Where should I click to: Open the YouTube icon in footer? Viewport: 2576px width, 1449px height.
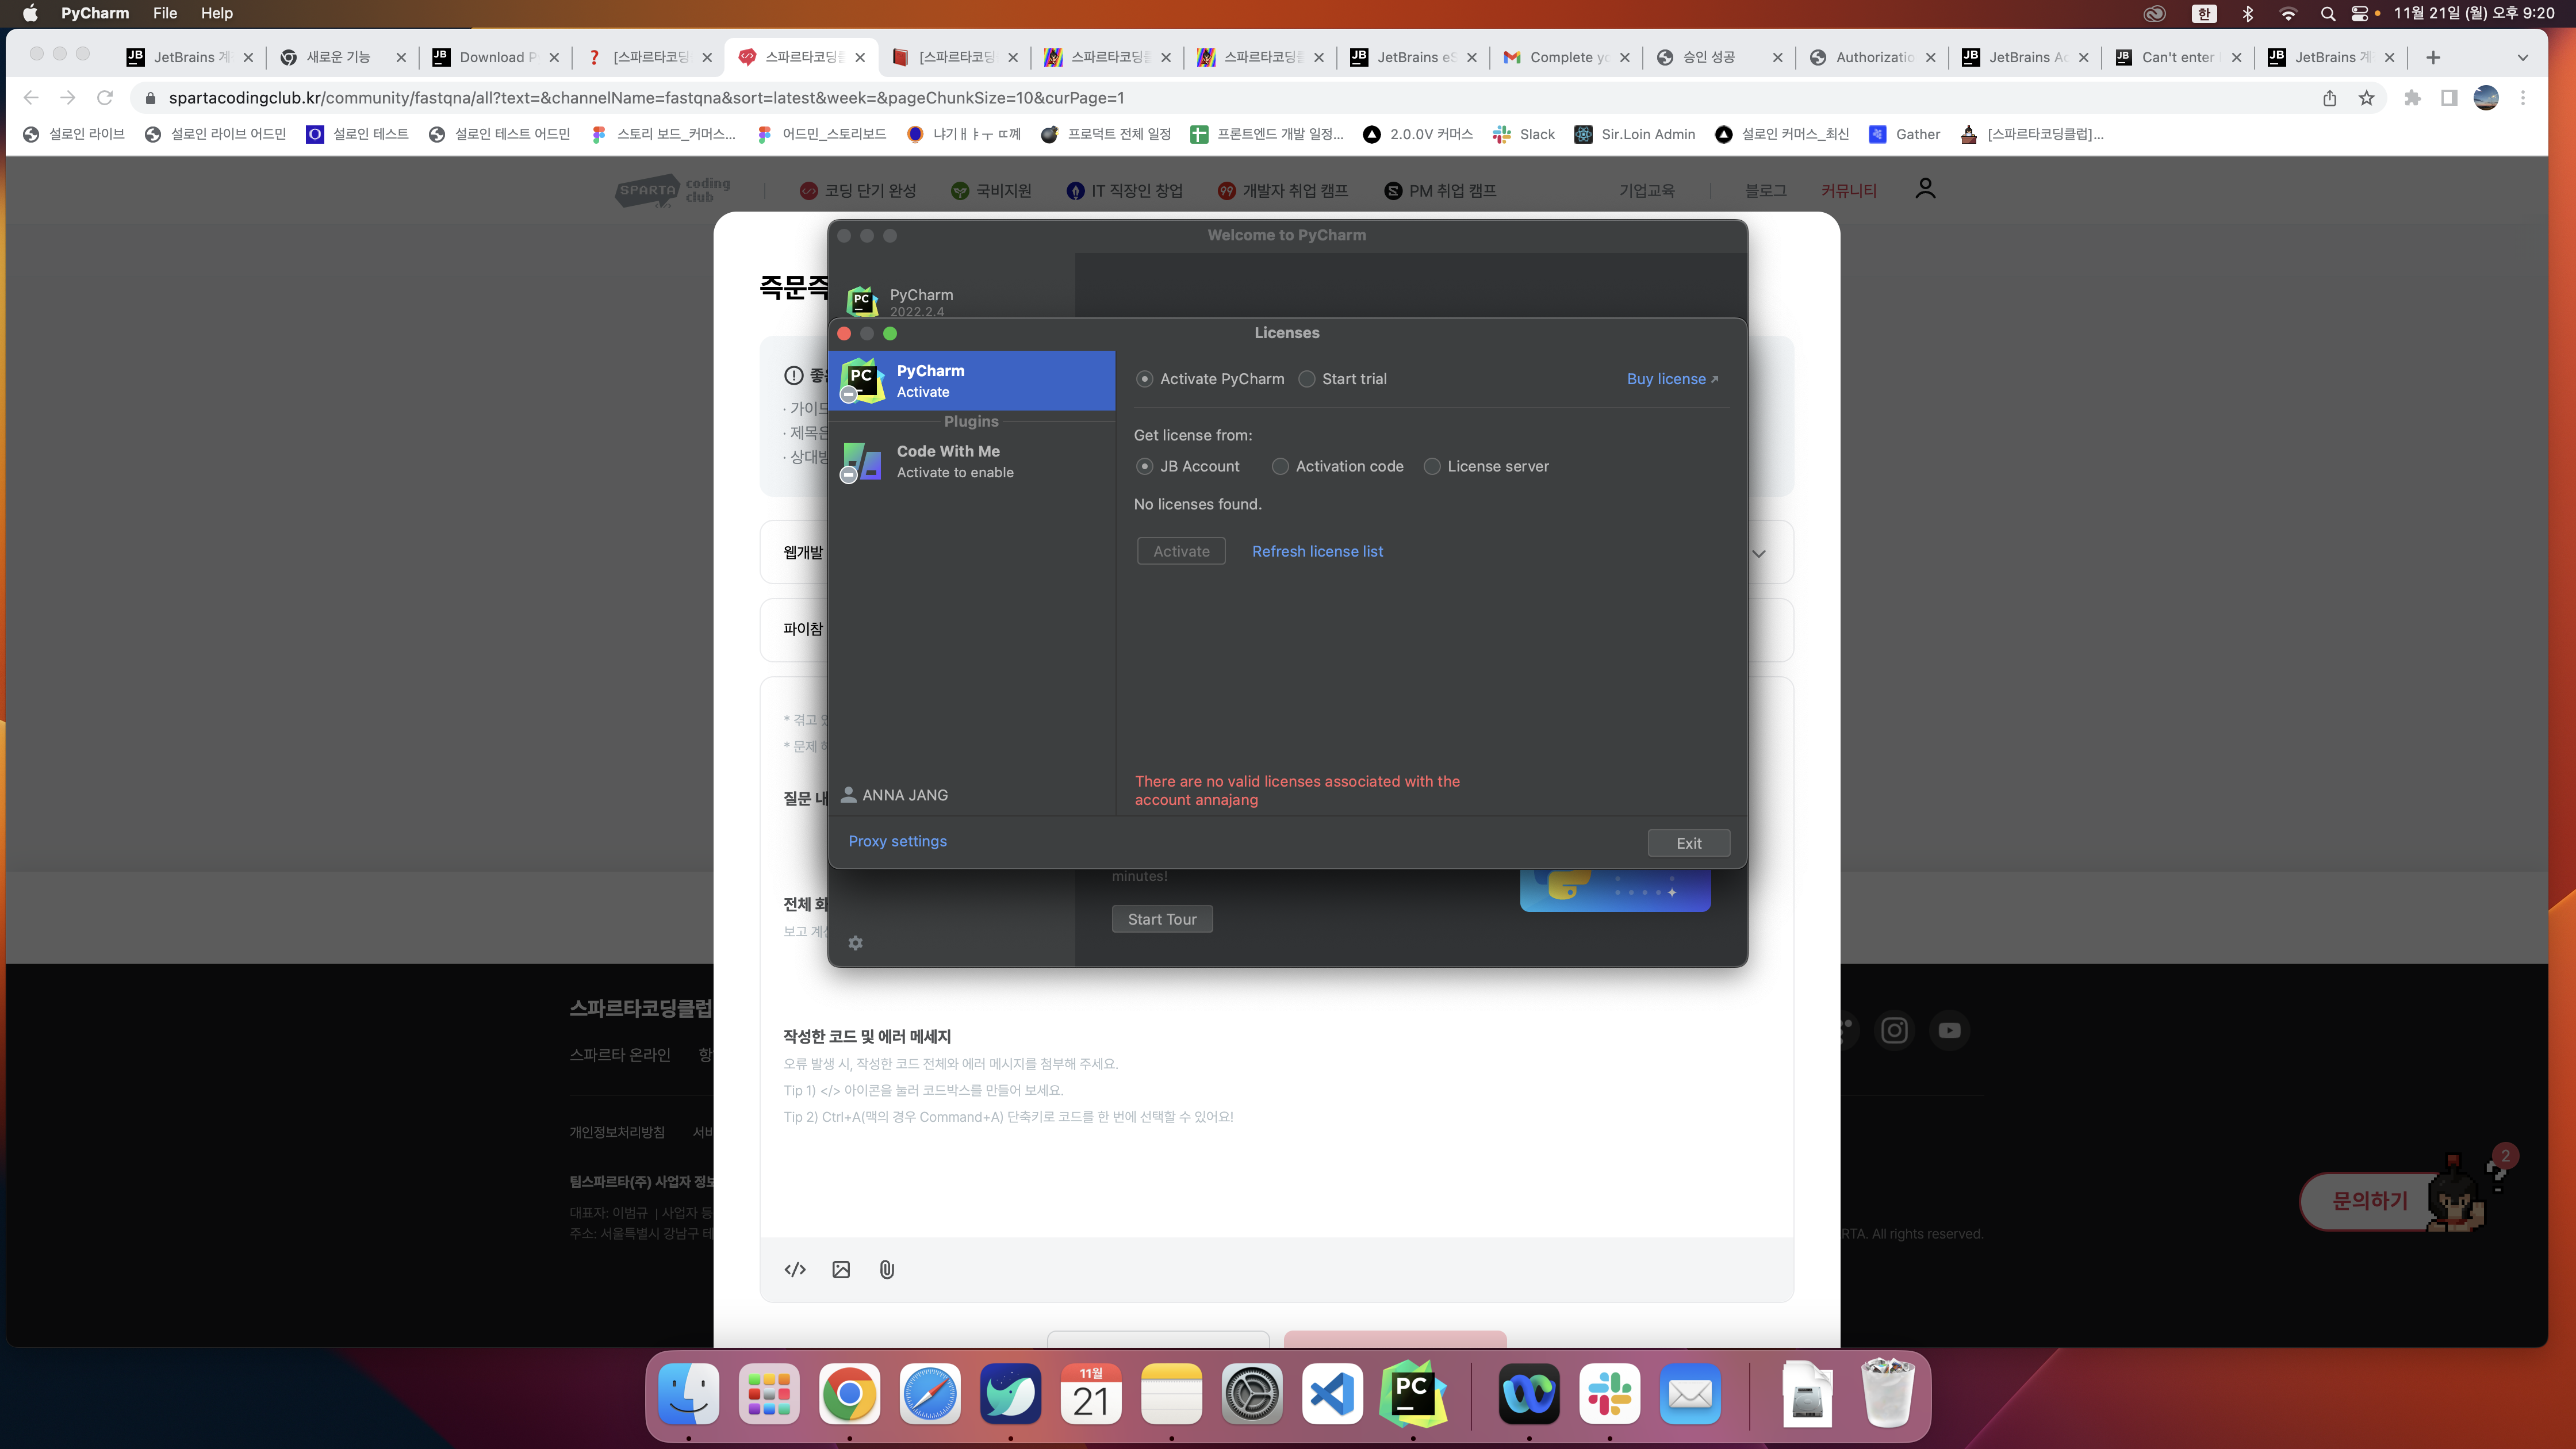coord(1950,1030)
